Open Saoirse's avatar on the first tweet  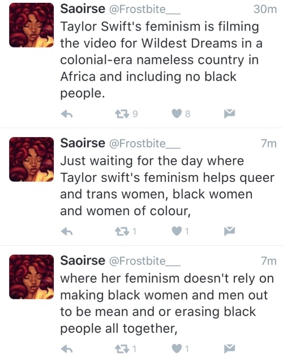point(32,25)
